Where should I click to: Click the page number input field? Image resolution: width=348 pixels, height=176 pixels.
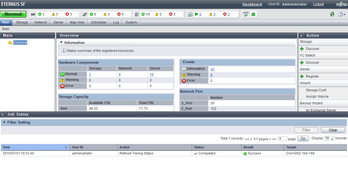point(283,139)
